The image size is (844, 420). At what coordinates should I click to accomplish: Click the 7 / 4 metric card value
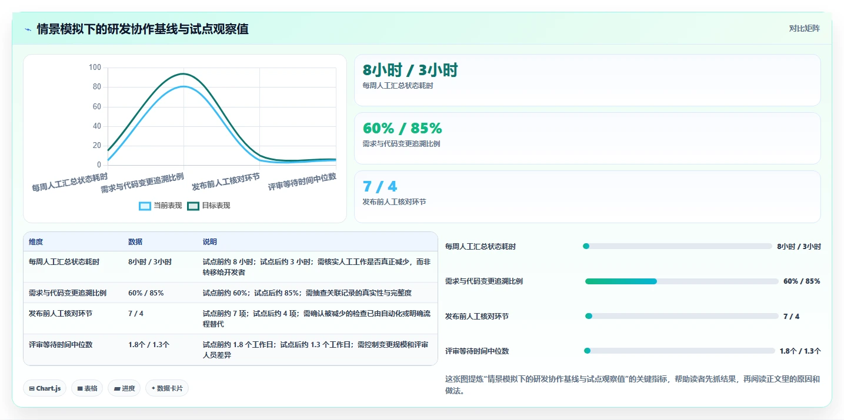pos(380,187)
